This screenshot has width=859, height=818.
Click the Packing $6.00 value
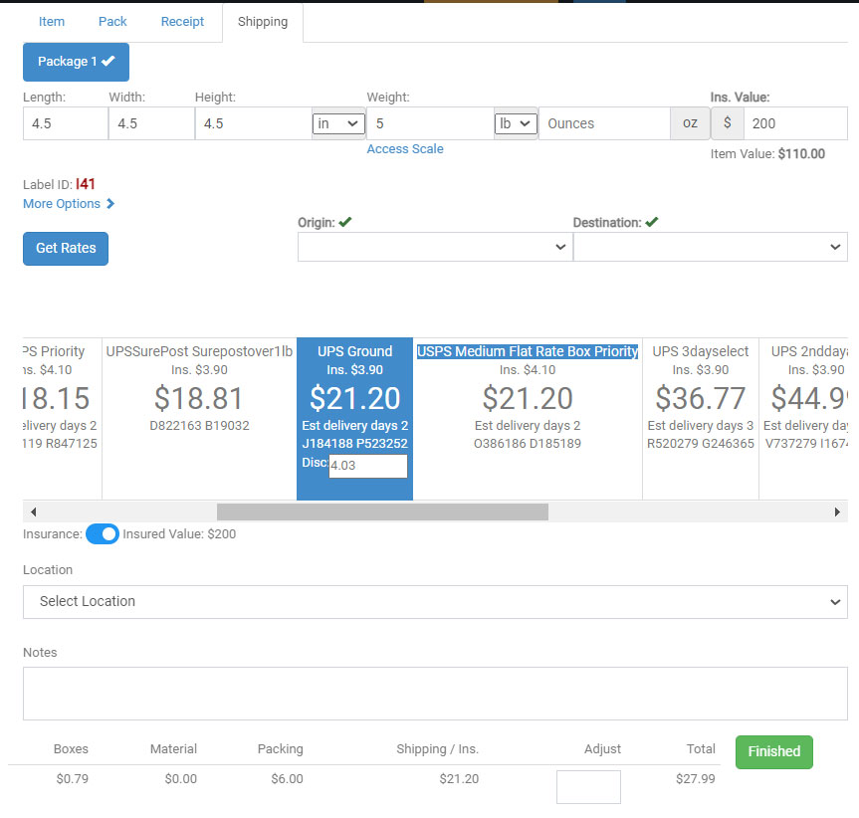coord(287,778)
